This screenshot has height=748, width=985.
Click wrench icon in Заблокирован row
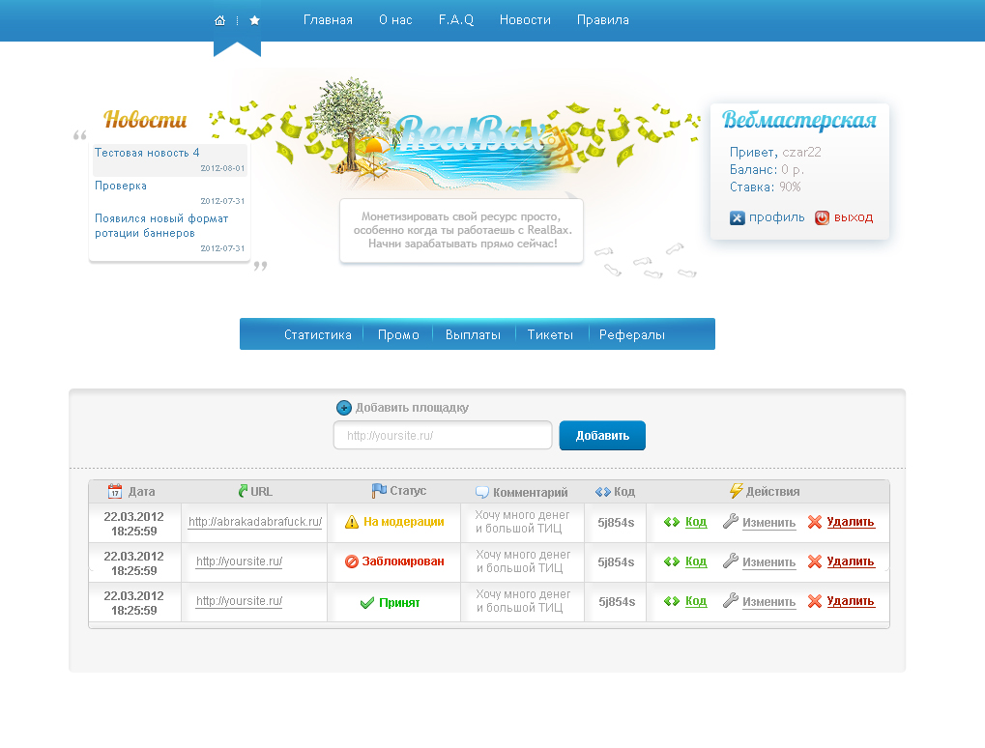(x=730, y=561)
